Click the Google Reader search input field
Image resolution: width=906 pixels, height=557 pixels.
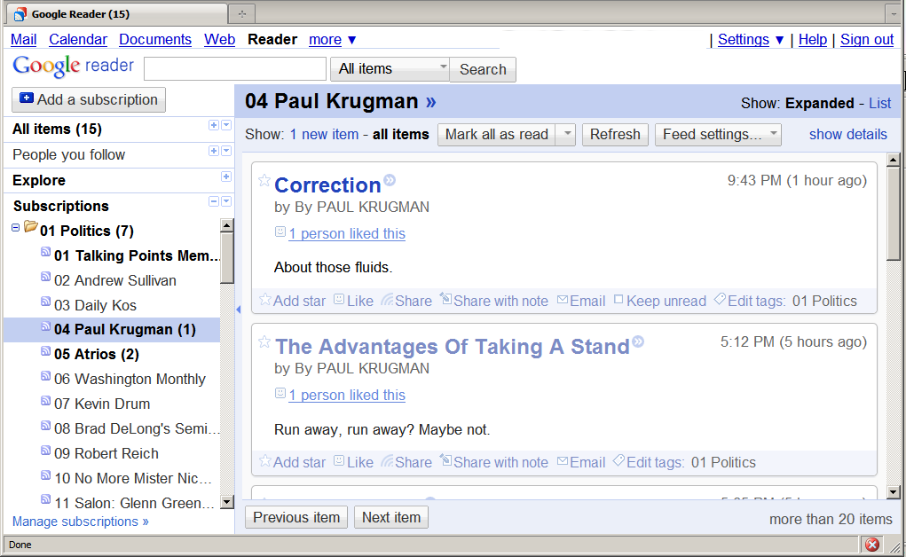235,69
